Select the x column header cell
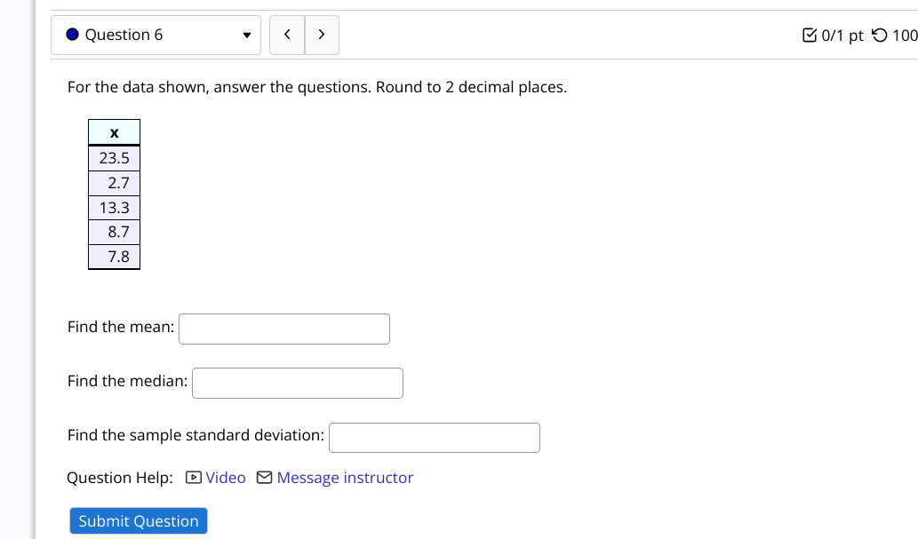Screen dimensions: 918x539 pyautogui.click(x=114, y=131)
